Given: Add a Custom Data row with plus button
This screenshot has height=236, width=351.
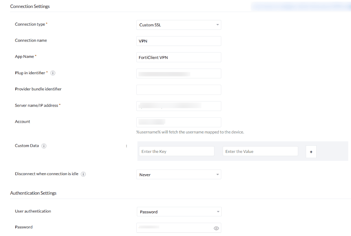Looking at the screenshot, I should [x=311, y=152].
